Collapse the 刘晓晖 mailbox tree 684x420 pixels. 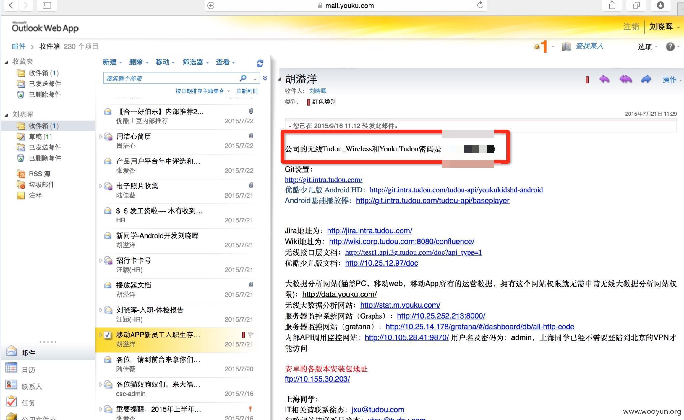[x=6, y=115]
